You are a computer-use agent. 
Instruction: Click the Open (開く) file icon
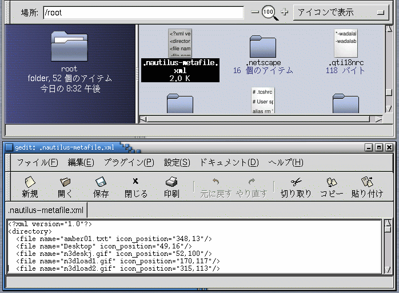click(x=65, y=182)
